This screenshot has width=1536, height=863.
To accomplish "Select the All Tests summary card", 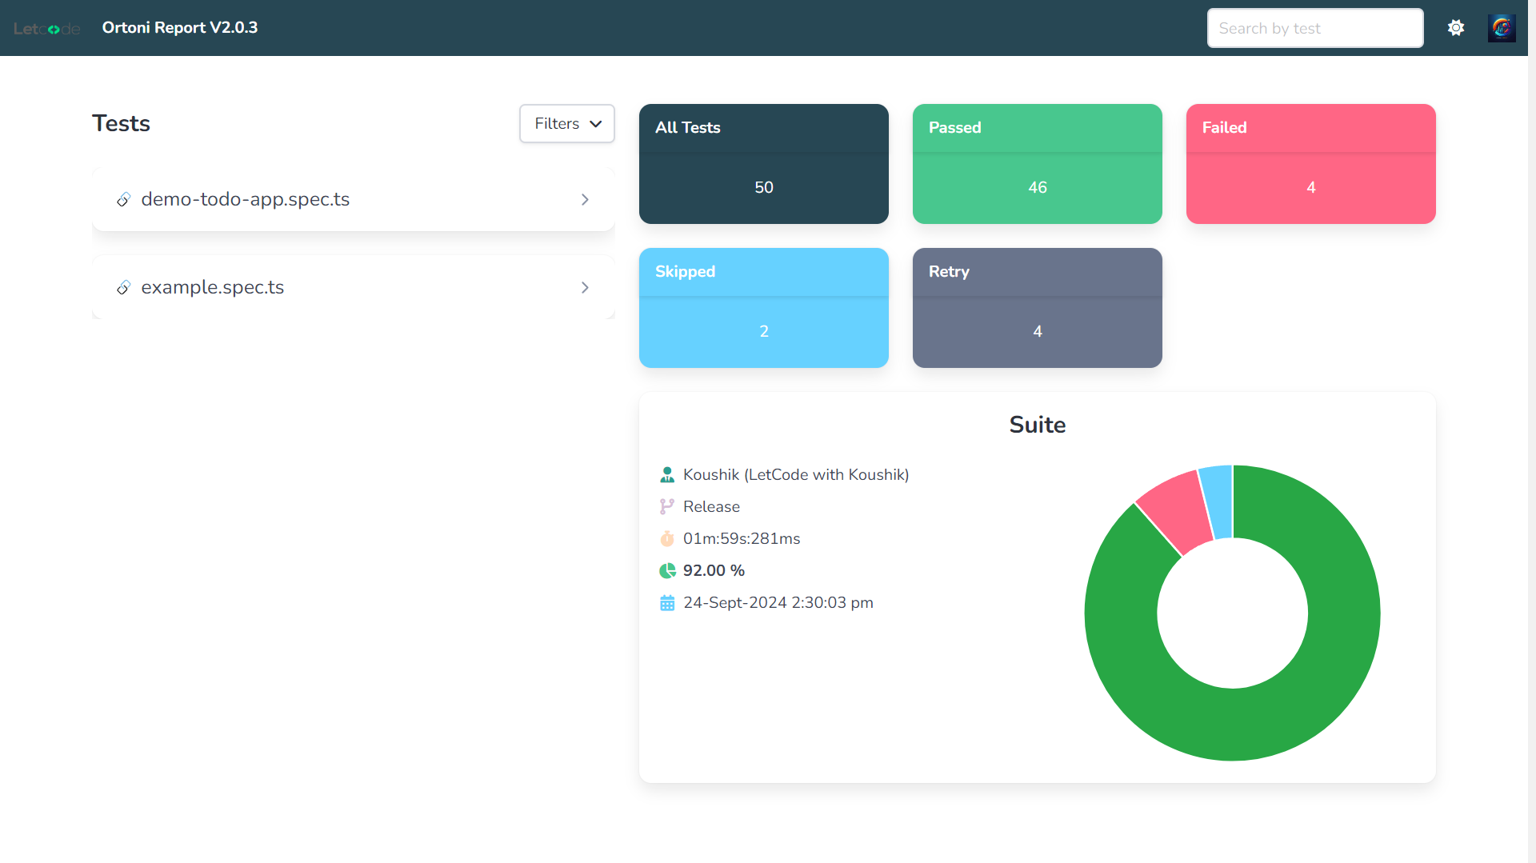I will [x=764, y=164].
